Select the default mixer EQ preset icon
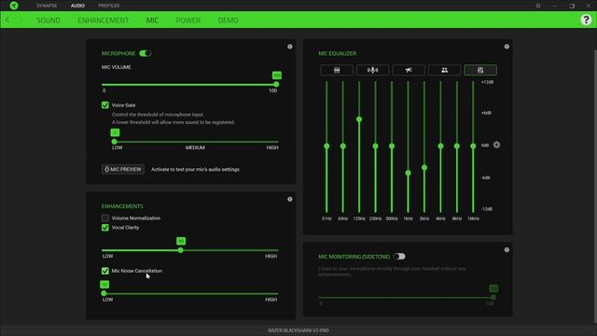 [337, 70]
